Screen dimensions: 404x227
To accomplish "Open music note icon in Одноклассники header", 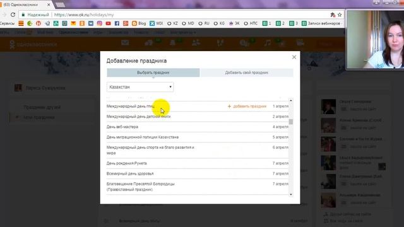I will click(267, 43).
